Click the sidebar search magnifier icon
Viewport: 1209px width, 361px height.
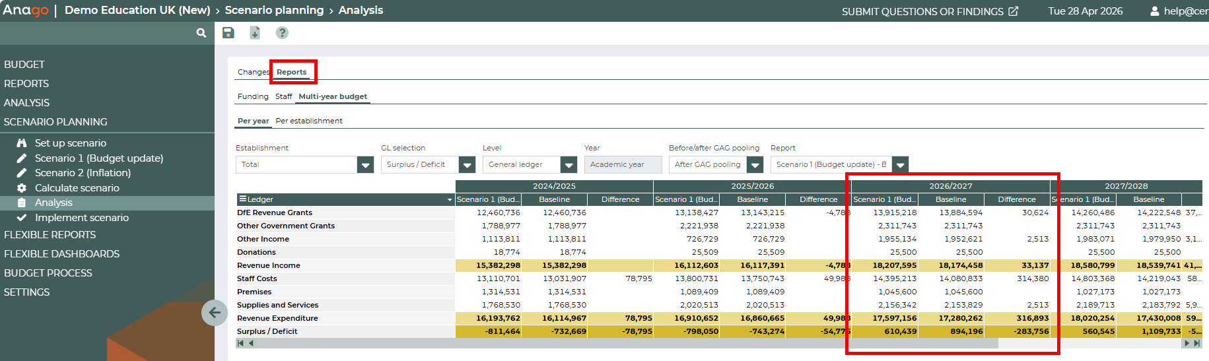201,33
